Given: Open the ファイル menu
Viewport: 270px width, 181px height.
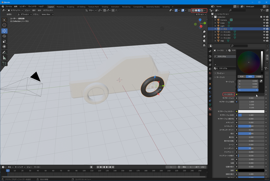Looking at the screenshot, I should pyautogui.click(x=9, y=6).
